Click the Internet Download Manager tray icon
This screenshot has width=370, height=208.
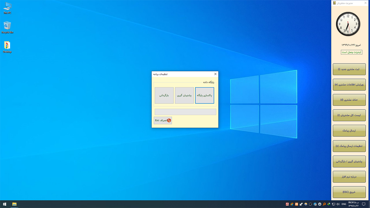(x=329, y=204)
